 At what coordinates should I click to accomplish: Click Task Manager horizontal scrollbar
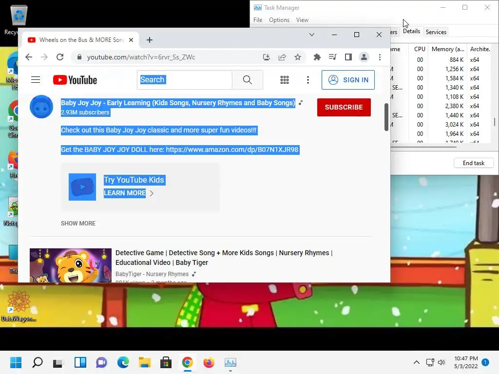[423, 147]
